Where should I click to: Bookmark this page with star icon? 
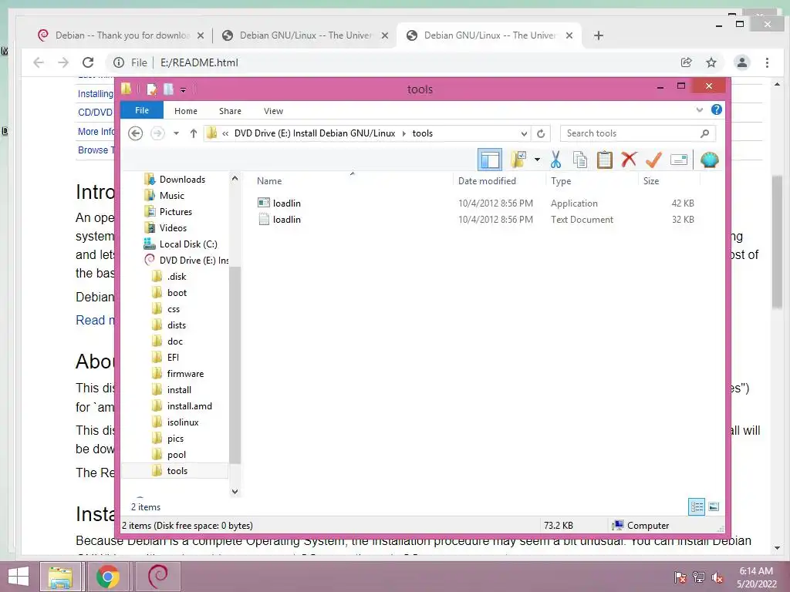coord(711,62)
